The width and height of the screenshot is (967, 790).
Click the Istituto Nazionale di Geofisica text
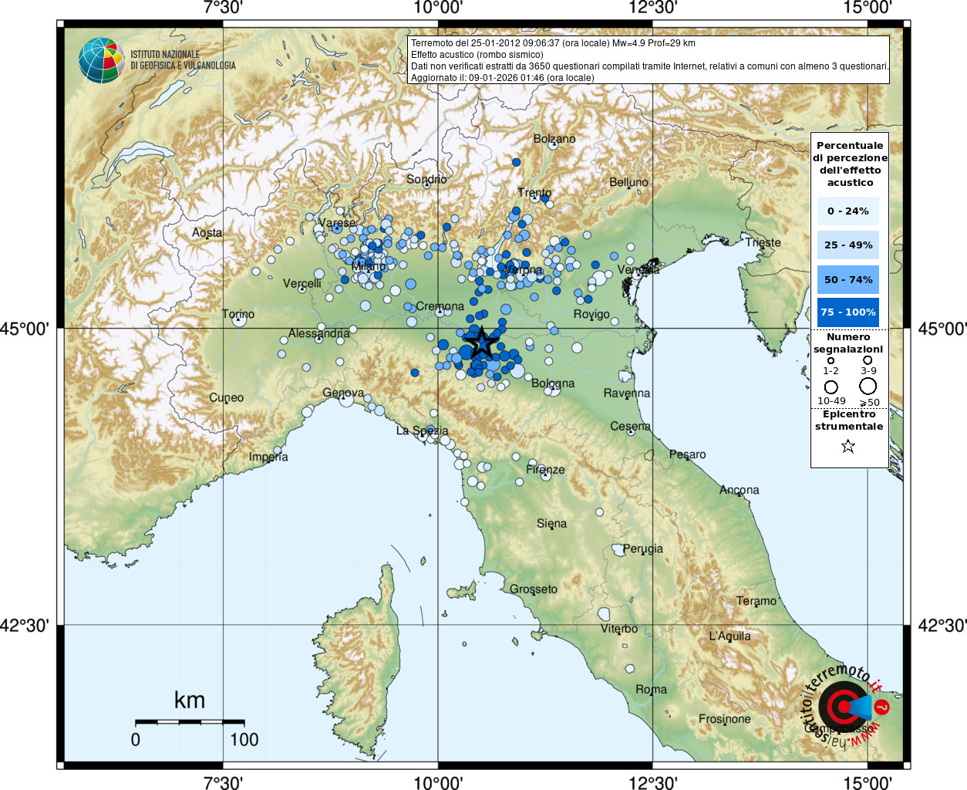[x=183, y=60]
